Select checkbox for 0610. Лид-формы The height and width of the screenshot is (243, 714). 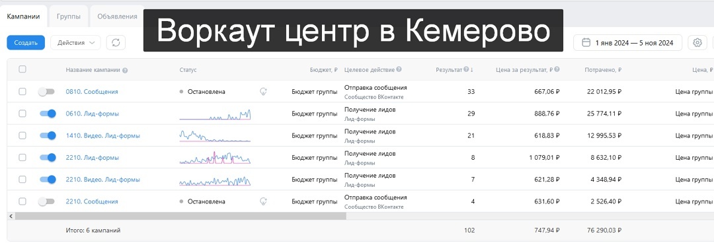pyautogui.click(x=22, y=114)
